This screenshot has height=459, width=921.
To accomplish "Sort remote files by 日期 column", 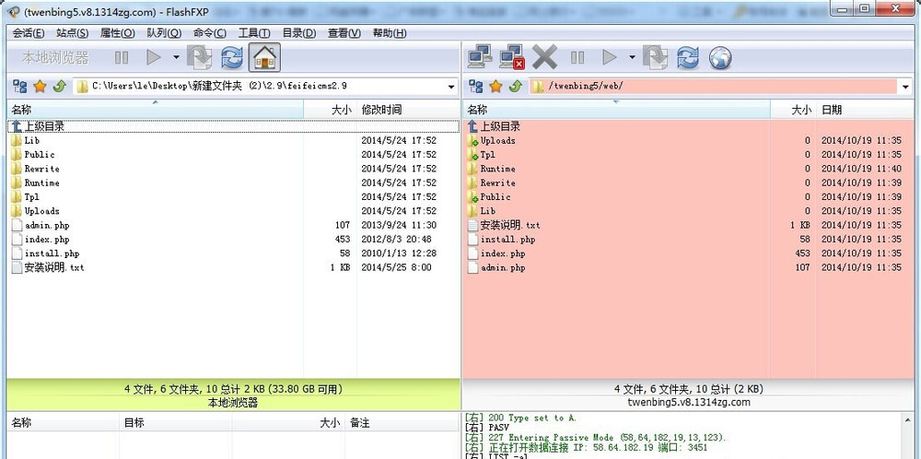I will click(865, 110).
